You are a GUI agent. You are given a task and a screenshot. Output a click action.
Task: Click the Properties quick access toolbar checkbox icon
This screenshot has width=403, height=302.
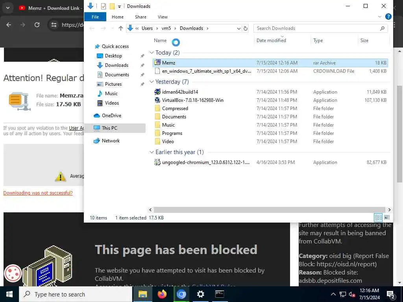coord(104,6)
